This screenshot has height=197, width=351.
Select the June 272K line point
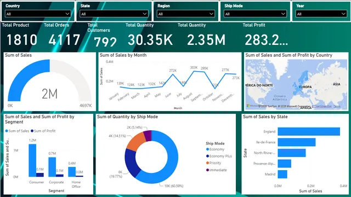(173, 74)
